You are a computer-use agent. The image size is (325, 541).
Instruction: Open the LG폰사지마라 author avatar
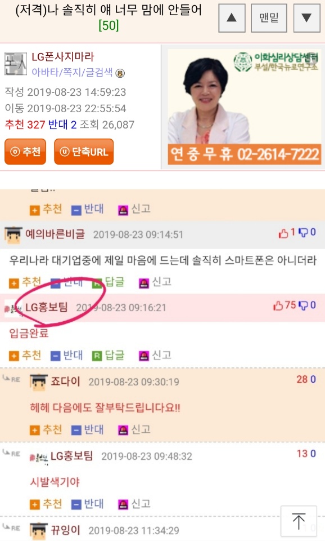pos(16,64)
